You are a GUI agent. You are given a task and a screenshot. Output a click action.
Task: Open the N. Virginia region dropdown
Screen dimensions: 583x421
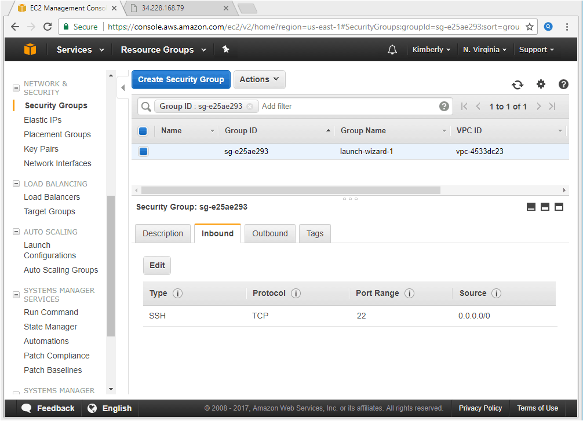(x=485, y=50)
